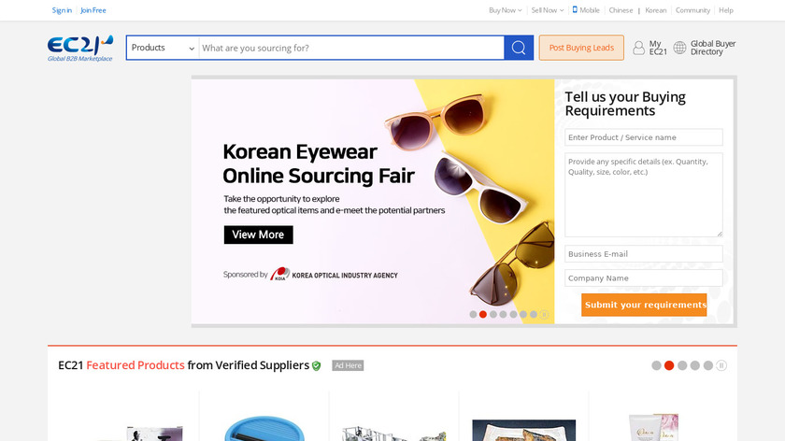Focus the Business E-mail field
This screenshot has height=441, width=785.
click(643, 254)
